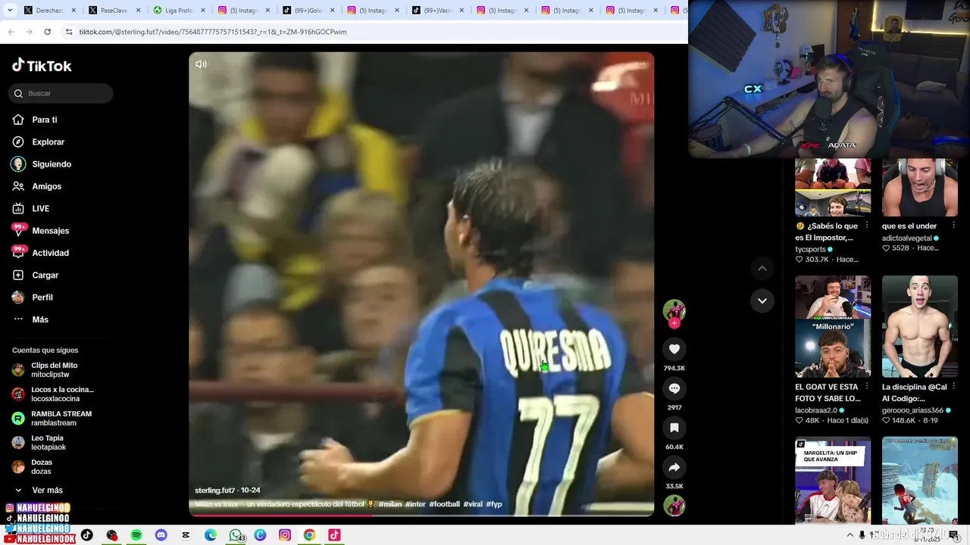Open the 'que es el under' video thumbnail
Image resolution: width=970 pixels, height=545 pixels.
point(920,187)
